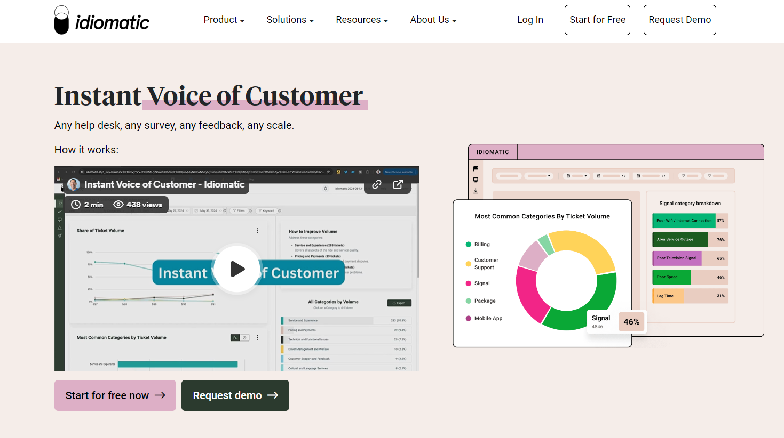Click the eye icon beside 438 views
Viewport: 784px width, 438px height.
coord(118,205)
